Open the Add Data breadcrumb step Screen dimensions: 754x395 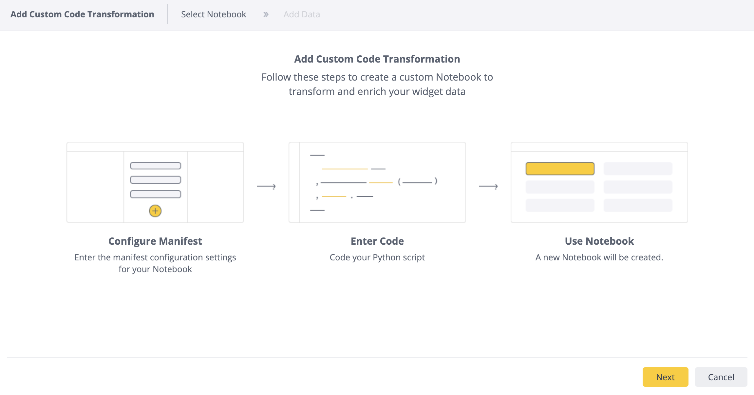301,14
